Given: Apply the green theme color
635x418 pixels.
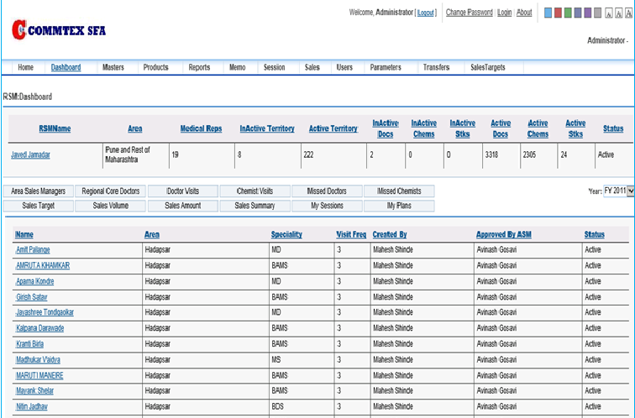Looking at the screenshot, I should pos(569,13).
